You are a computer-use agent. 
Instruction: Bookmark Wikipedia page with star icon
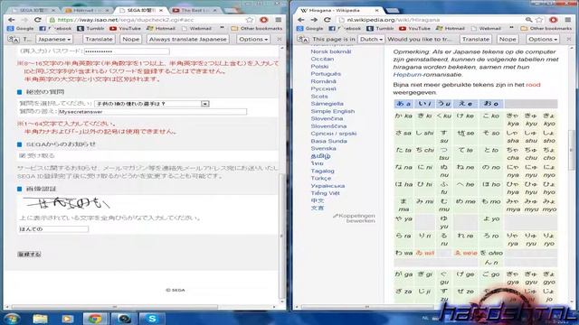539,20
